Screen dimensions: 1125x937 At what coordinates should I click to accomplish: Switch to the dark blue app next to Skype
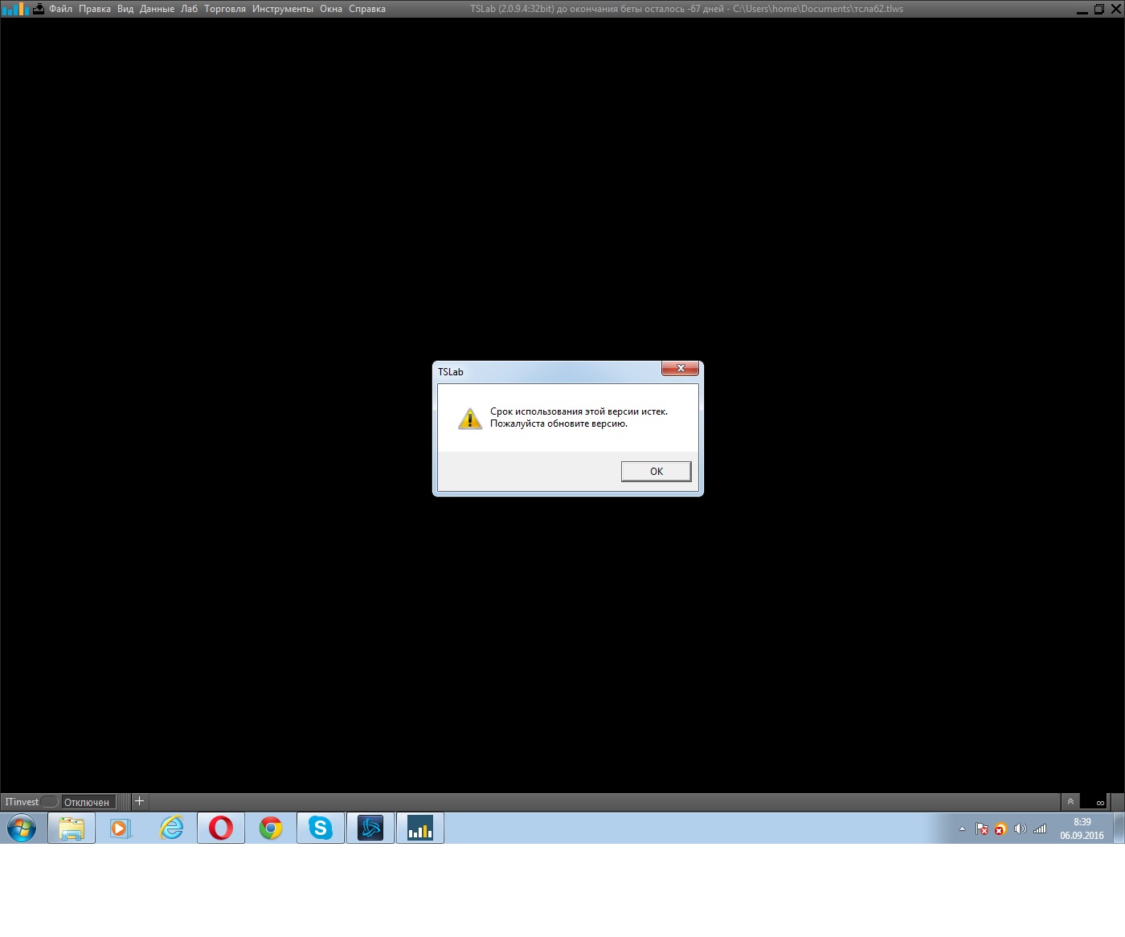tap(370, 828)
